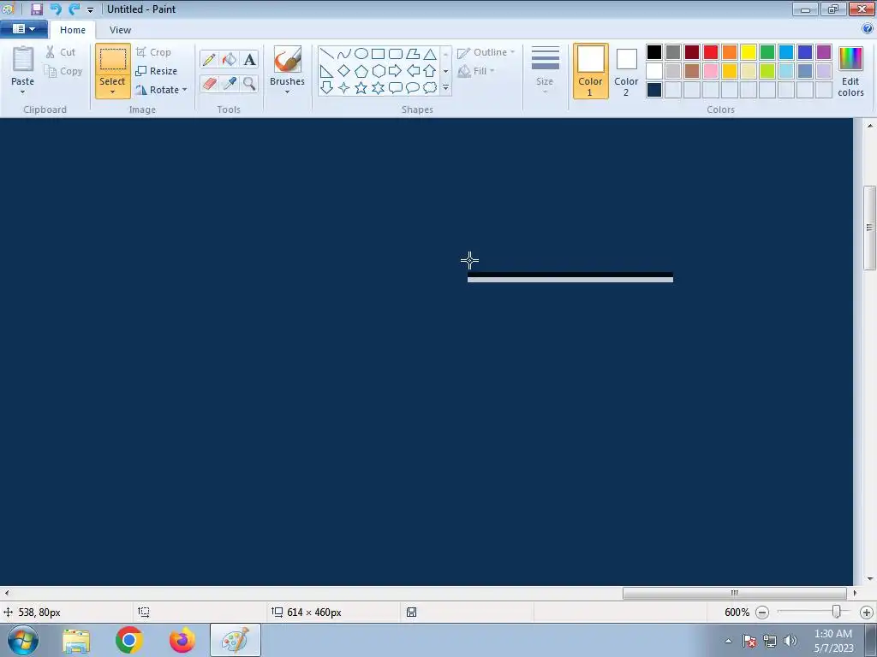The image size is (877, 657).
Task: Click the zoom in plus button
Action: [x=867, y=613]
